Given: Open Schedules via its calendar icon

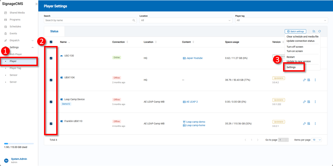Looking at the screenshot, I should (x=6, y=27).
